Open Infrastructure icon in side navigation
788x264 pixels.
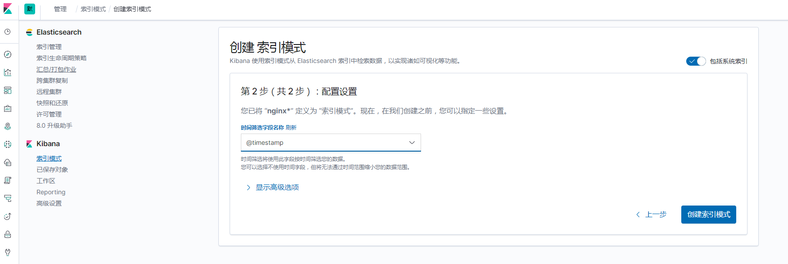[x=8, y=162]
